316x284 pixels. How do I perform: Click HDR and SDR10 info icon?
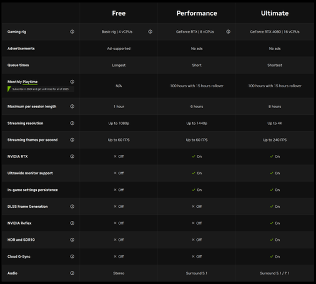[x=72, y=240]
